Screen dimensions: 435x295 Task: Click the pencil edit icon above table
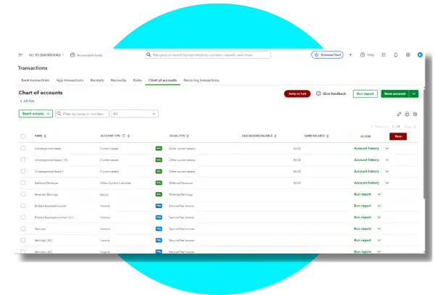(x=399, y=114)
